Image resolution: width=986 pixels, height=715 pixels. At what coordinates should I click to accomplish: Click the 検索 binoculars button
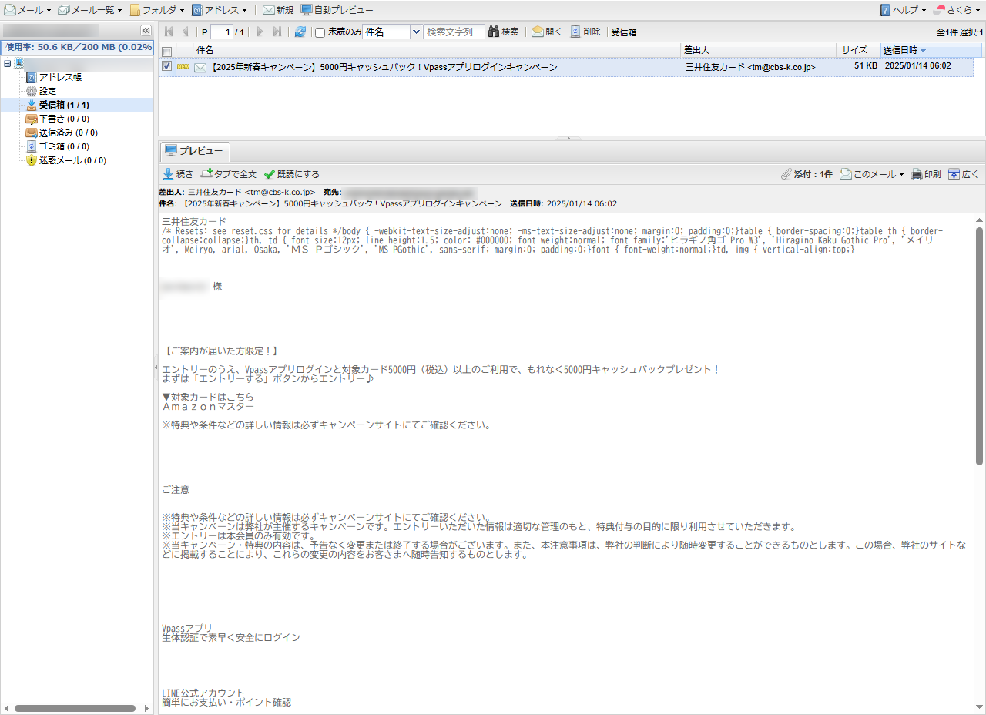point(504,32)
